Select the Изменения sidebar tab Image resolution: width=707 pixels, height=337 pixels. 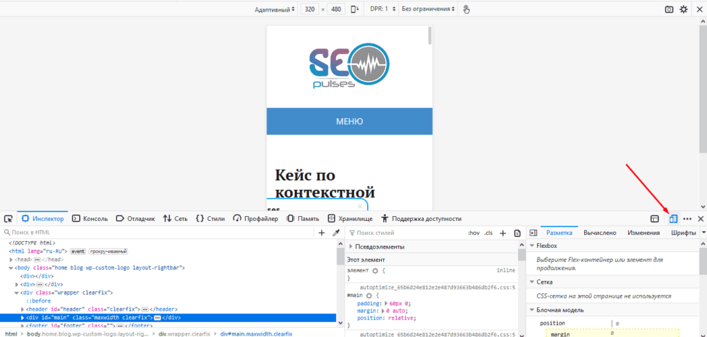[643, 233]
